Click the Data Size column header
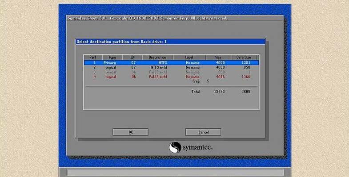This screenshot has height=177, width=349. pyautogui.click(x=244, y=58)
